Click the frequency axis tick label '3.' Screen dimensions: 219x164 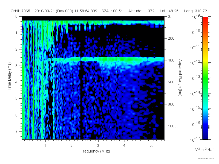tap(99, 146)
